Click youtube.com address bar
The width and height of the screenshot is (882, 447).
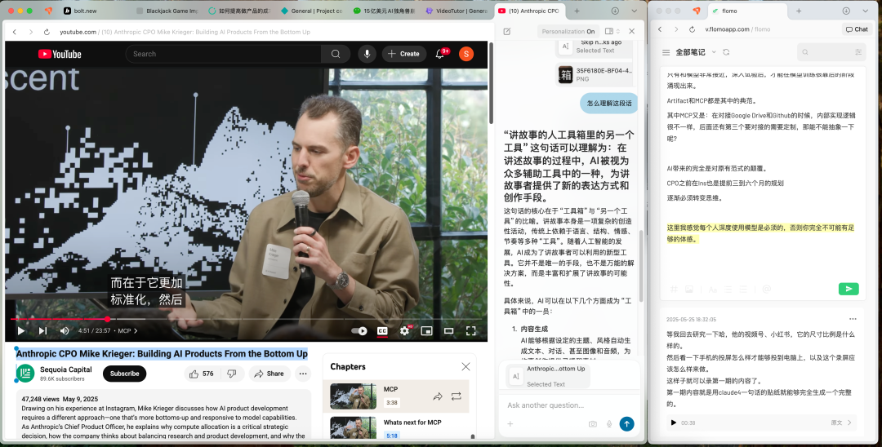pos(185,32)
